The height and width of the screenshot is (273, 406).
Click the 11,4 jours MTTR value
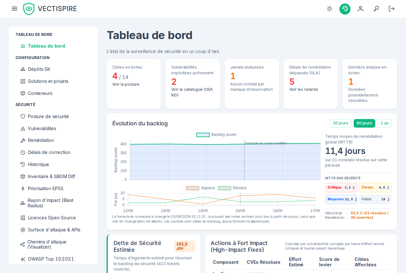tap(345, 151)
